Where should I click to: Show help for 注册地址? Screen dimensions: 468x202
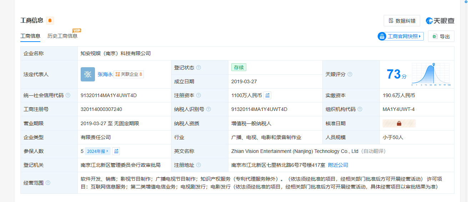click(198, 165)
